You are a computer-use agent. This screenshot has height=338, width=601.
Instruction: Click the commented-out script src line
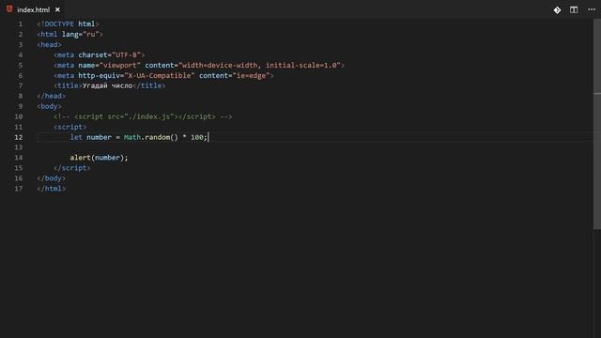click(143, 116)
